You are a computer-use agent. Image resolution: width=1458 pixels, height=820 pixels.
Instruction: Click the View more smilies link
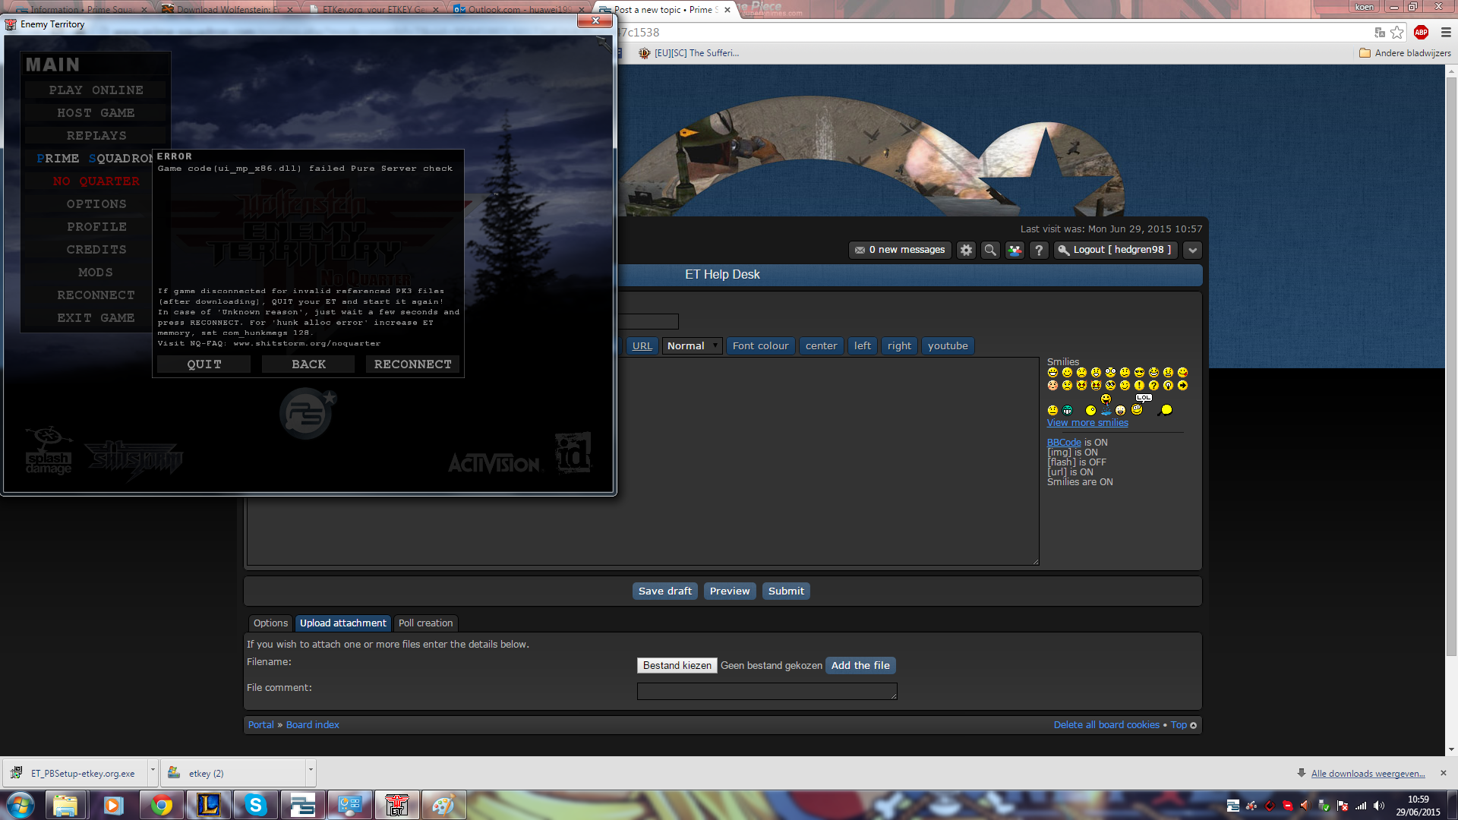point(1087,423)
